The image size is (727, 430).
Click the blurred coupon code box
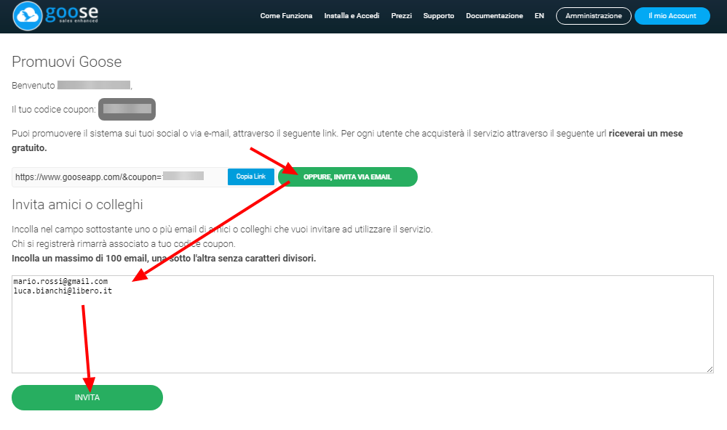click(127, 109)
